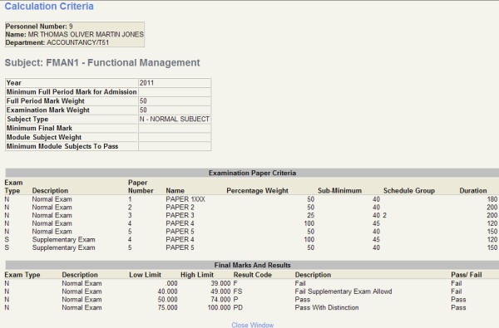The width and height of the screenshot is (499, 328).
Task: Click the percentage weight 25 for PAPER 3
Action: 310,216
